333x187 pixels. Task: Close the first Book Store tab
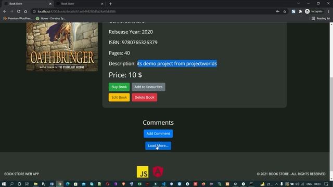point(50,4)
